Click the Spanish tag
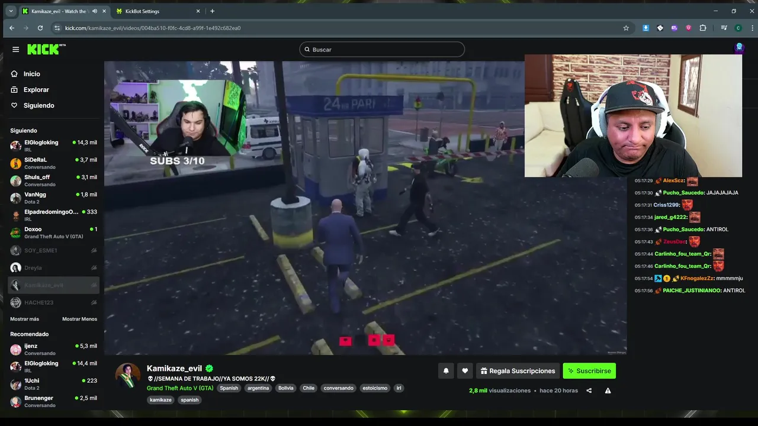The height and width of the screenshot is (426, 758). click(x=229, y=388)
